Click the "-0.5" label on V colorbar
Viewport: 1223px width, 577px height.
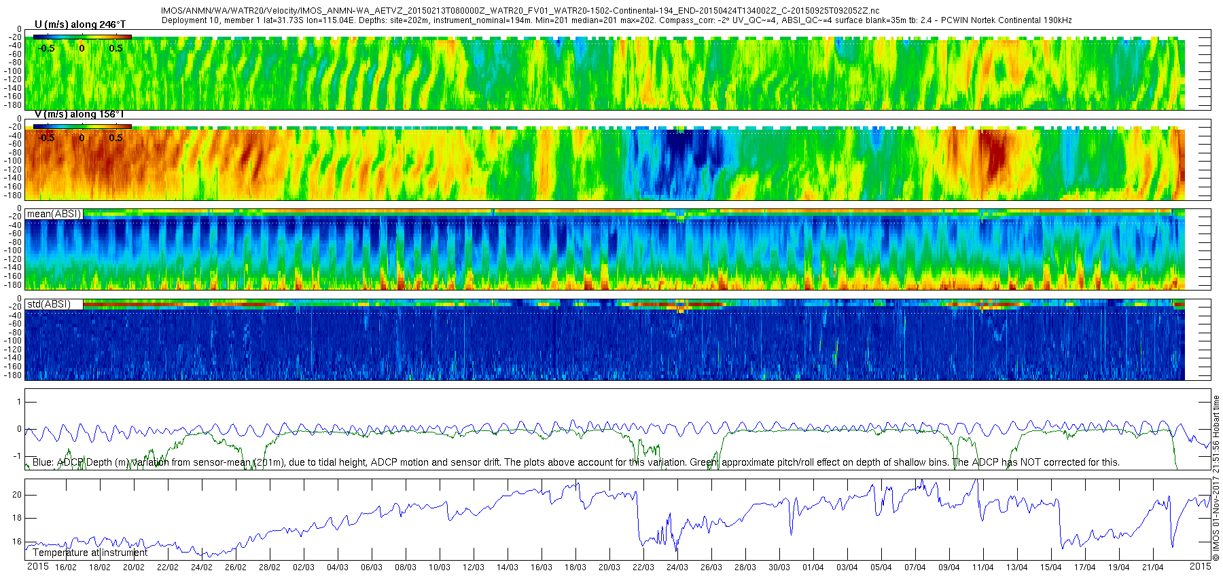point(46,138)
